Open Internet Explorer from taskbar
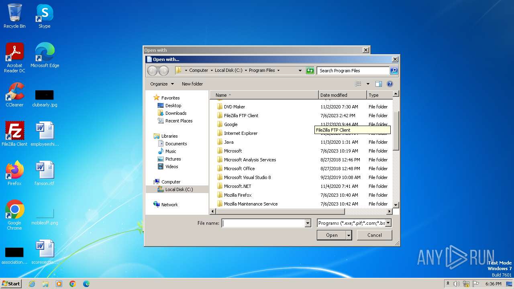 (32, 284)
